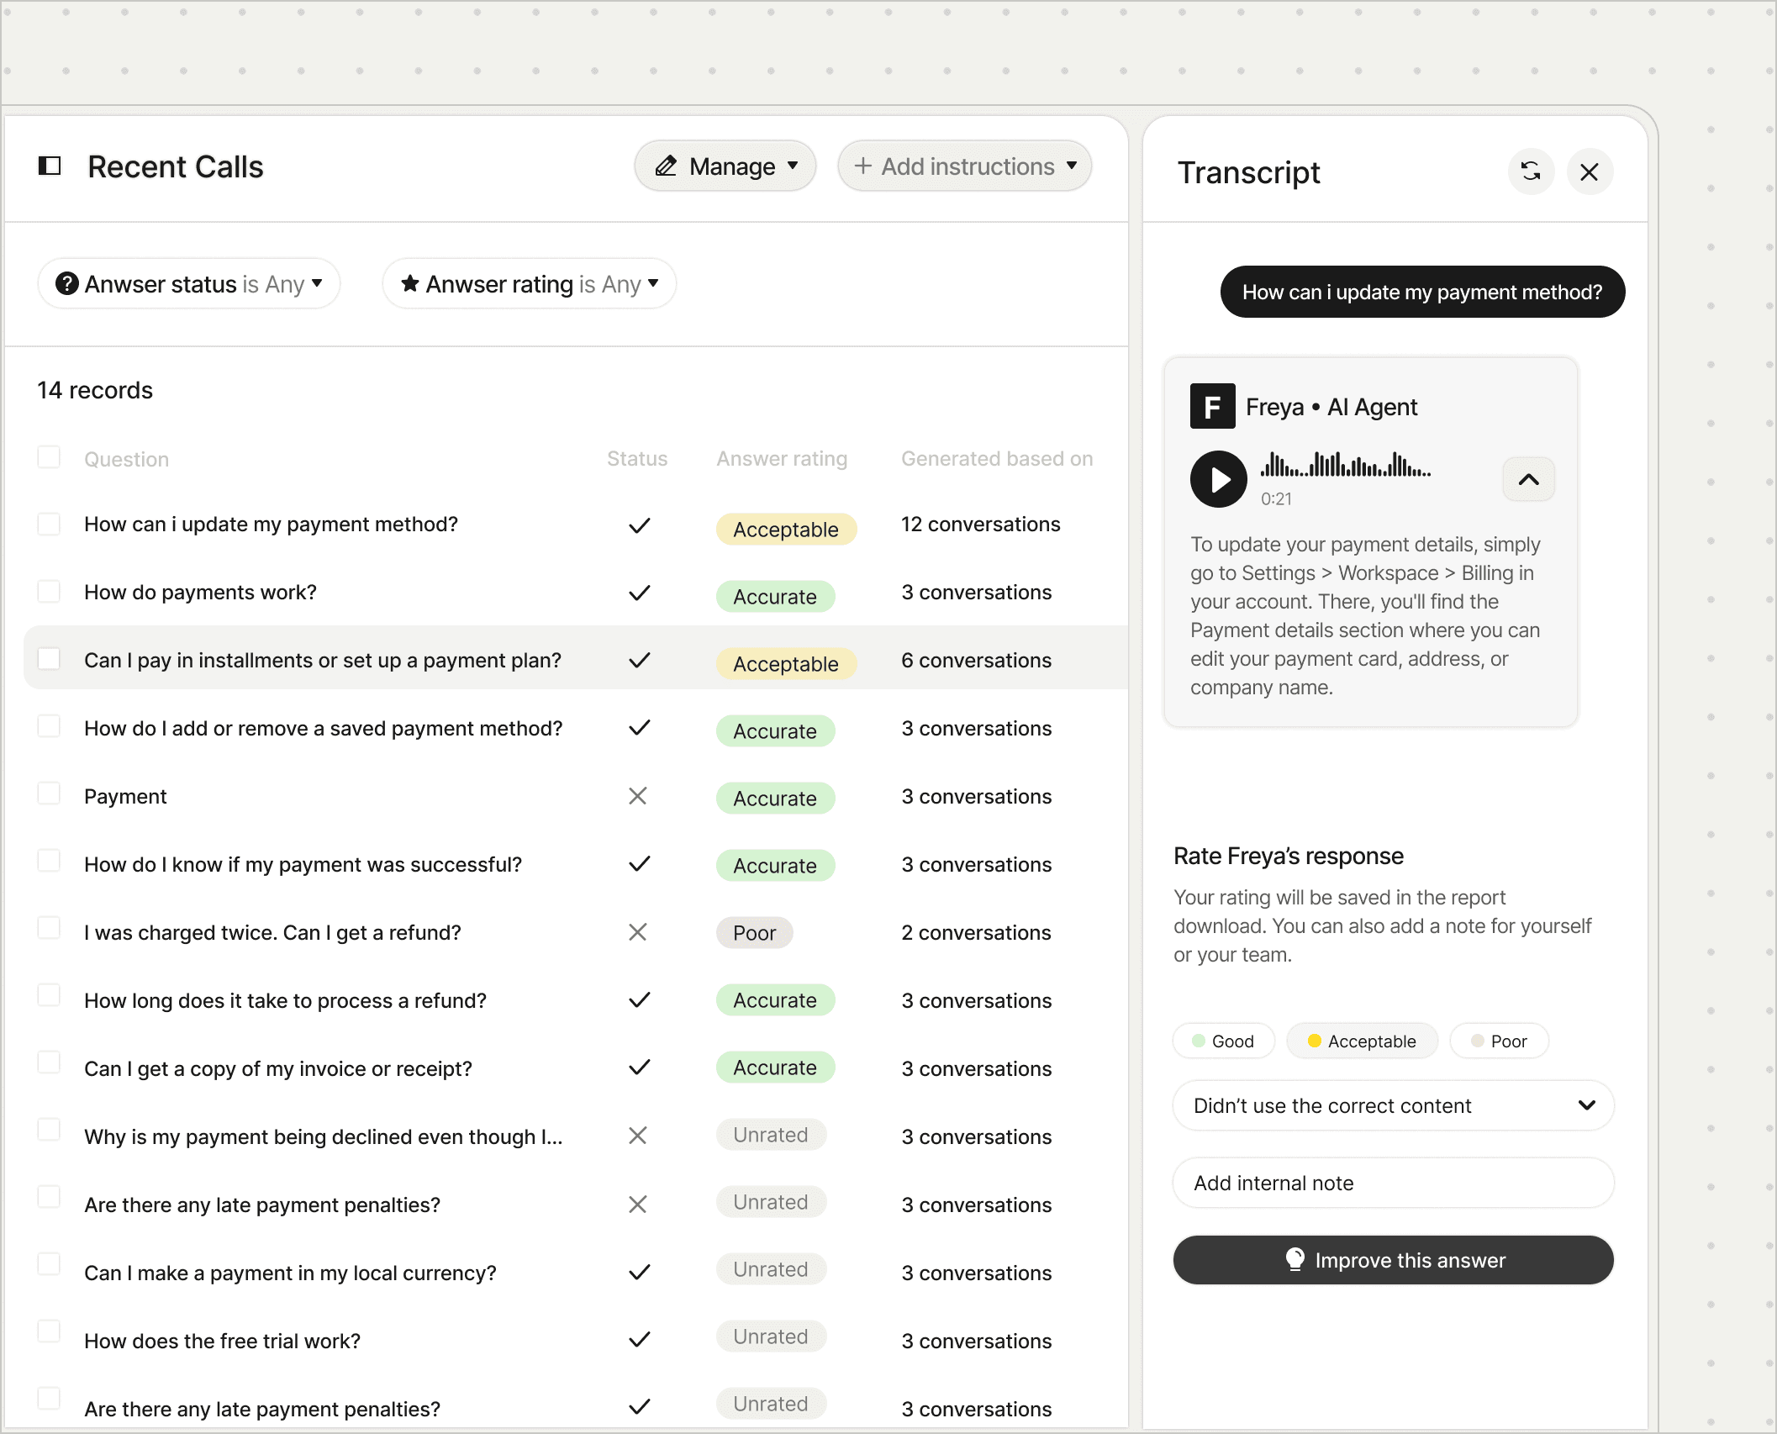Rate the response as Good

coord(1223,1041)
